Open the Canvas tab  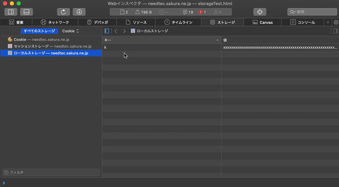pyautogui.click(x=263, y=22)
